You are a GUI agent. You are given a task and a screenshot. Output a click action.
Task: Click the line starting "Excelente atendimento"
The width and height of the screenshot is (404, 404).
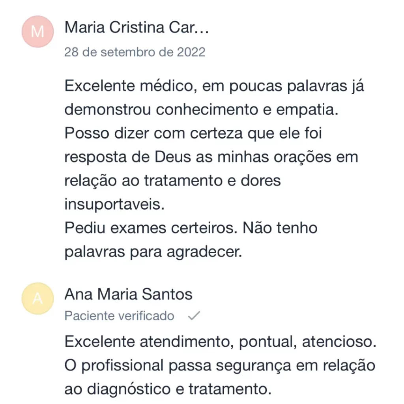point(220,342)
